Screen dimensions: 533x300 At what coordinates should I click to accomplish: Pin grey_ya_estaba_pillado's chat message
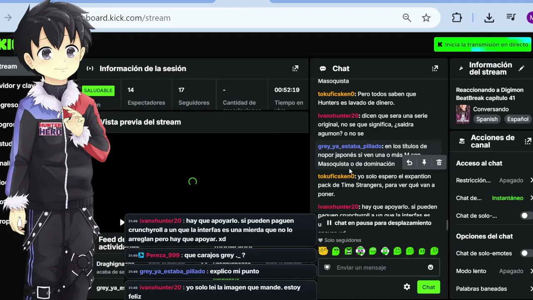[x=424, y=162]
